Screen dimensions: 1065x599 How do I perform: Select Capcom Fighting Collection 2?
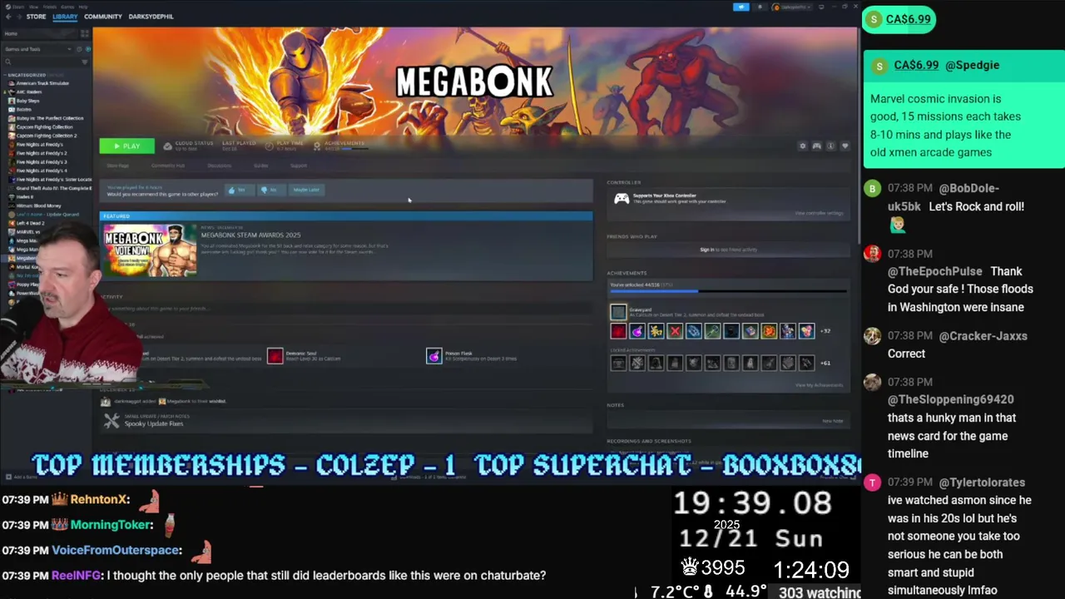(47, 136)
